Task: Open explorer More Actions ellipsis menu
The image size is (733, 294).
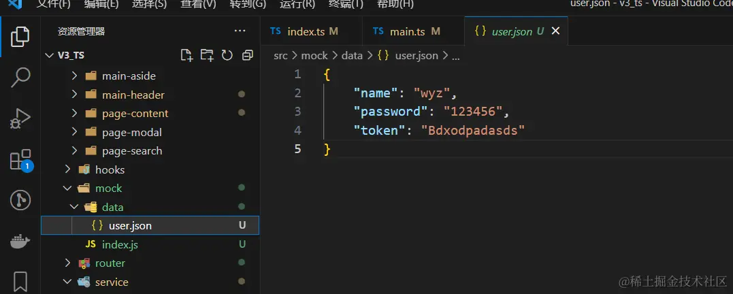Action: pos(240,31)
